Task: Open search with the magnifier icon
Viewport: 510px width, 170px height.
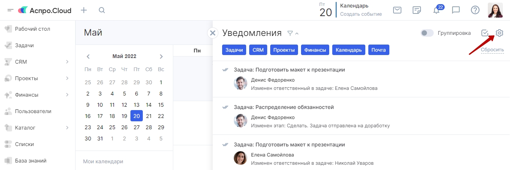Action: [x=102, y=10]
